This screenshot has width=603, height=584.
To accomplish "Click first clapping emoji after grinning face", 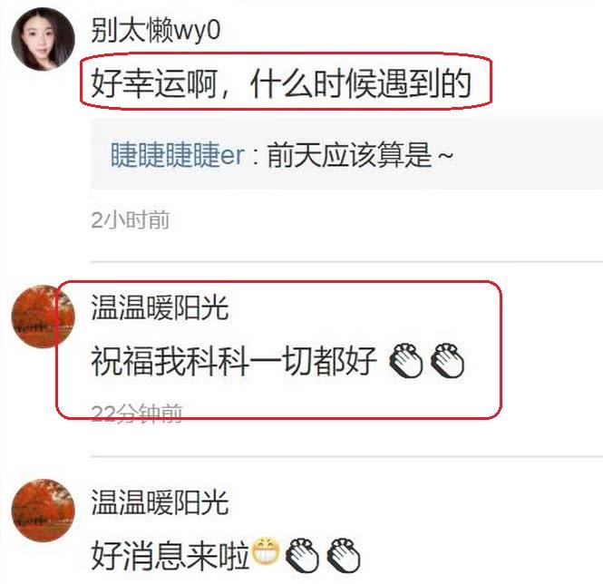I will coord(302,555).
